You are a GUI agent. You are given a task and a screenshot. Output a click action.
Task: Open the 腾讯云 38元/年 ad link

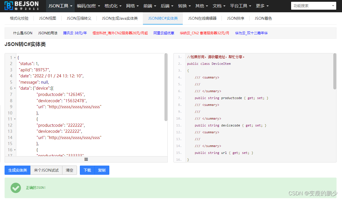coord(75,33)
